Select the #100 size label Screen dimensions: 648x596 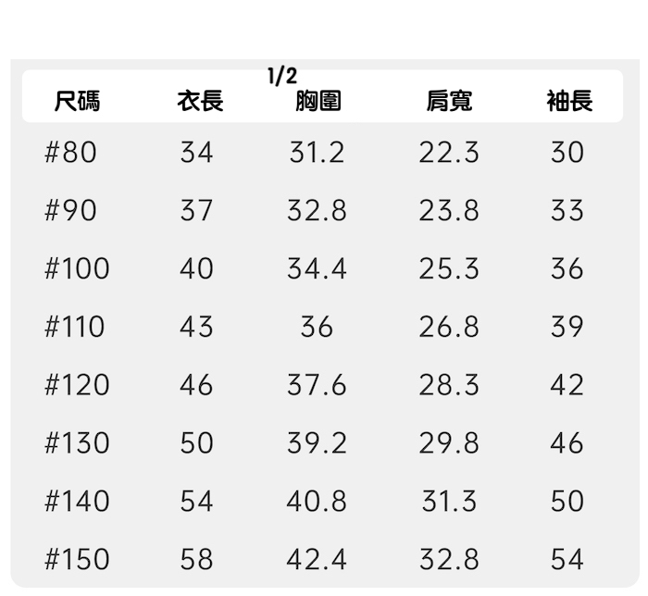pos(77,269)
